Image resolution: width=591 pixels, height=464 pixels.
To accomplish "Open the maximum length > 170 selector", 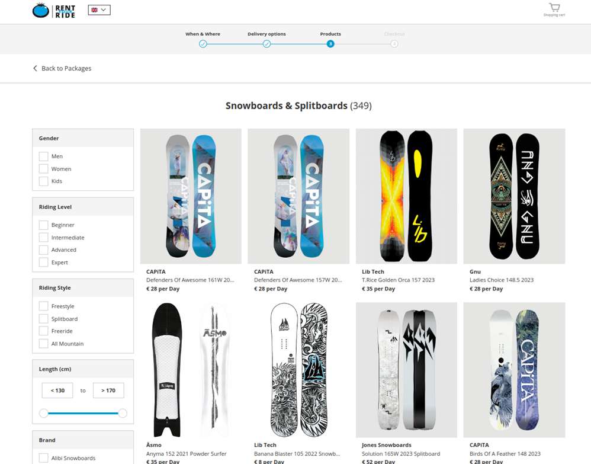I will pyautogui.click(x=108, y=390).
